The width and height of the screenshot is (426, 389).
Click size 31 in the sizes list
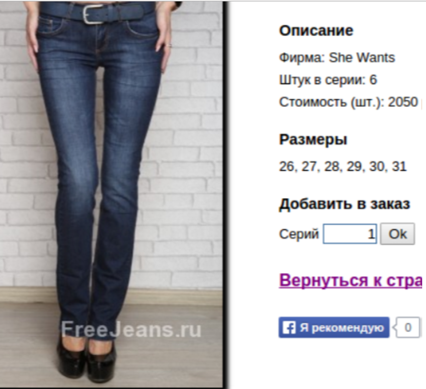pos(399,166)
